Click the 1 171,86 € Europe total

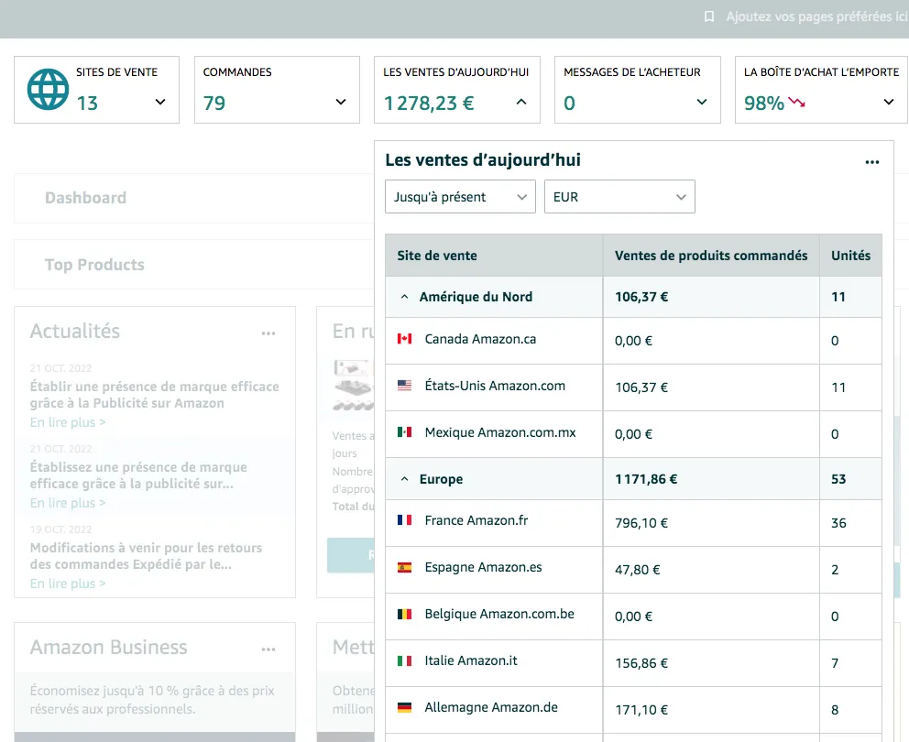[x=646, y=479]
